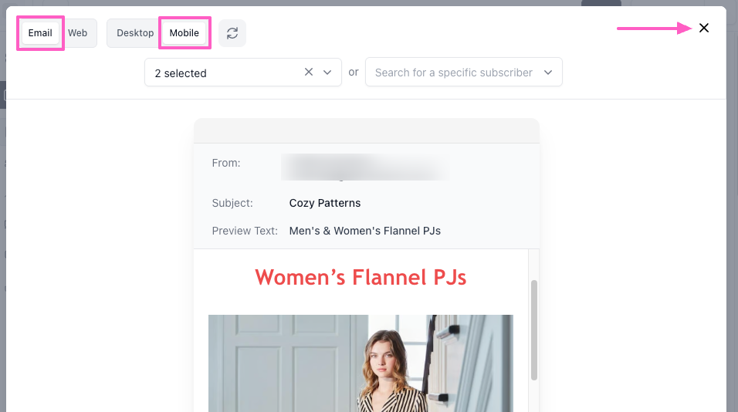Click the 'Women's Flannel PJs' heading

pyautogui.click(x=361, y=277)
